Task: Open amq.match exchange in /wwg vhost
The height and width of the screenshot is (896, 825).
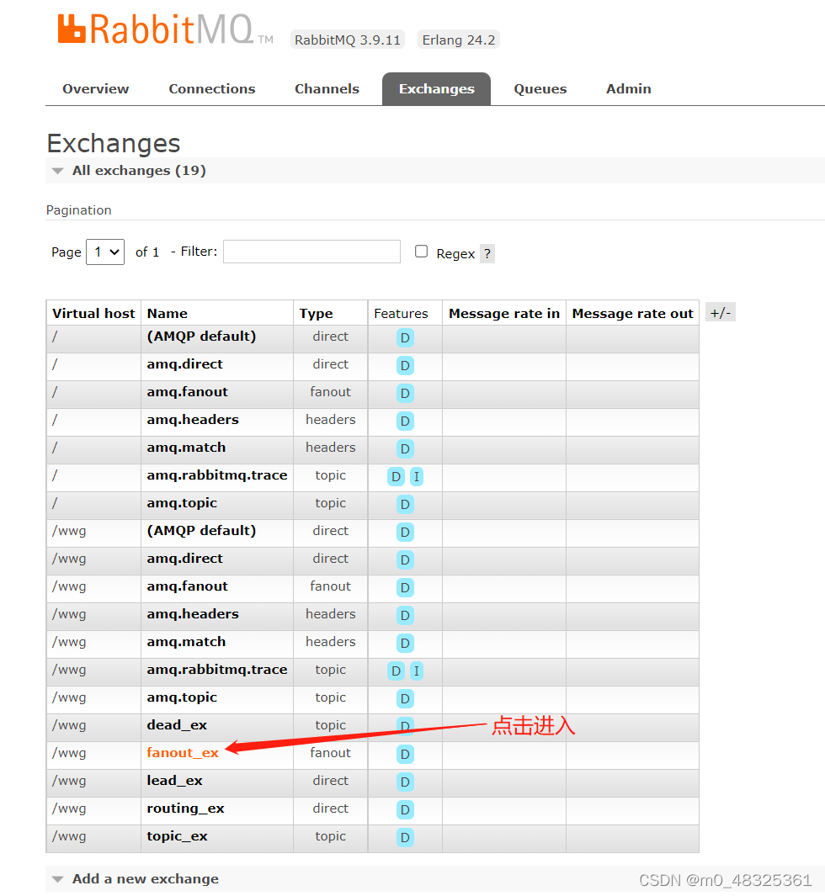Action: tap(186, 642)
